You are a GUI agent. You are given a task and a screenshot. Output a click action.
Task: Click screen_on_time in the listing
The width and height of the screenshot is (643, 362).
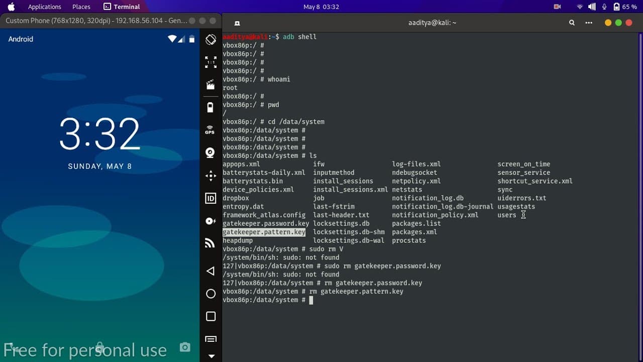(x=524, y=164)
